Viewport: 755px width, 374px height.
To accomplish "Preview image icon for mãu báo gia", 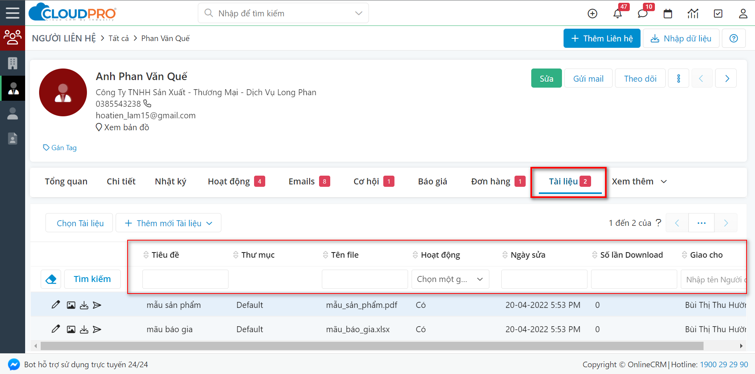I will 71,329.
